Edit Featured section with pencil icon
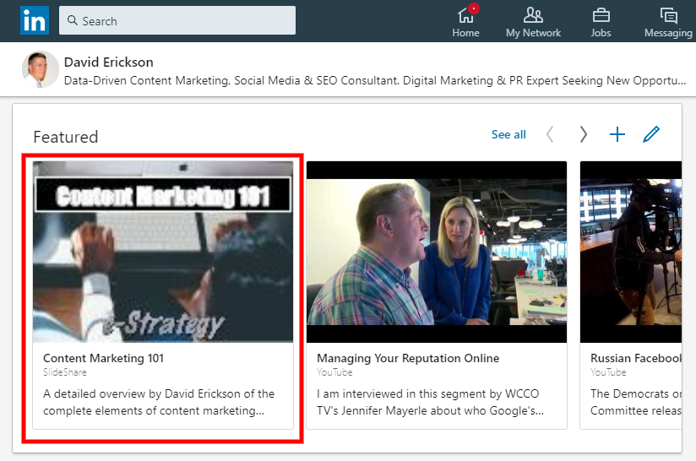696x461 pixels. pos(650,134)
